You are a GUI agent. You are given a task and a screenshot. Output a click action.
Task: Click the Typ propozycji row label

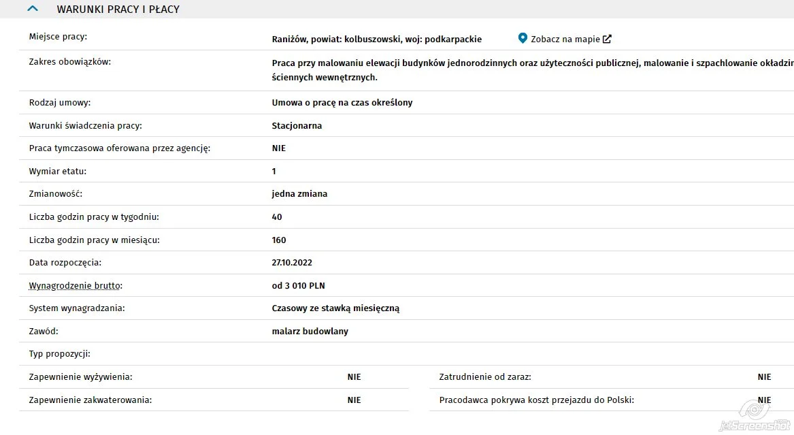tap(60, 354)
